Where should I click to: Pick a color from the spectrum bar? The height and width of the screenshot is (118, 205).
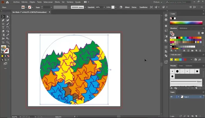tap(187, 23)
